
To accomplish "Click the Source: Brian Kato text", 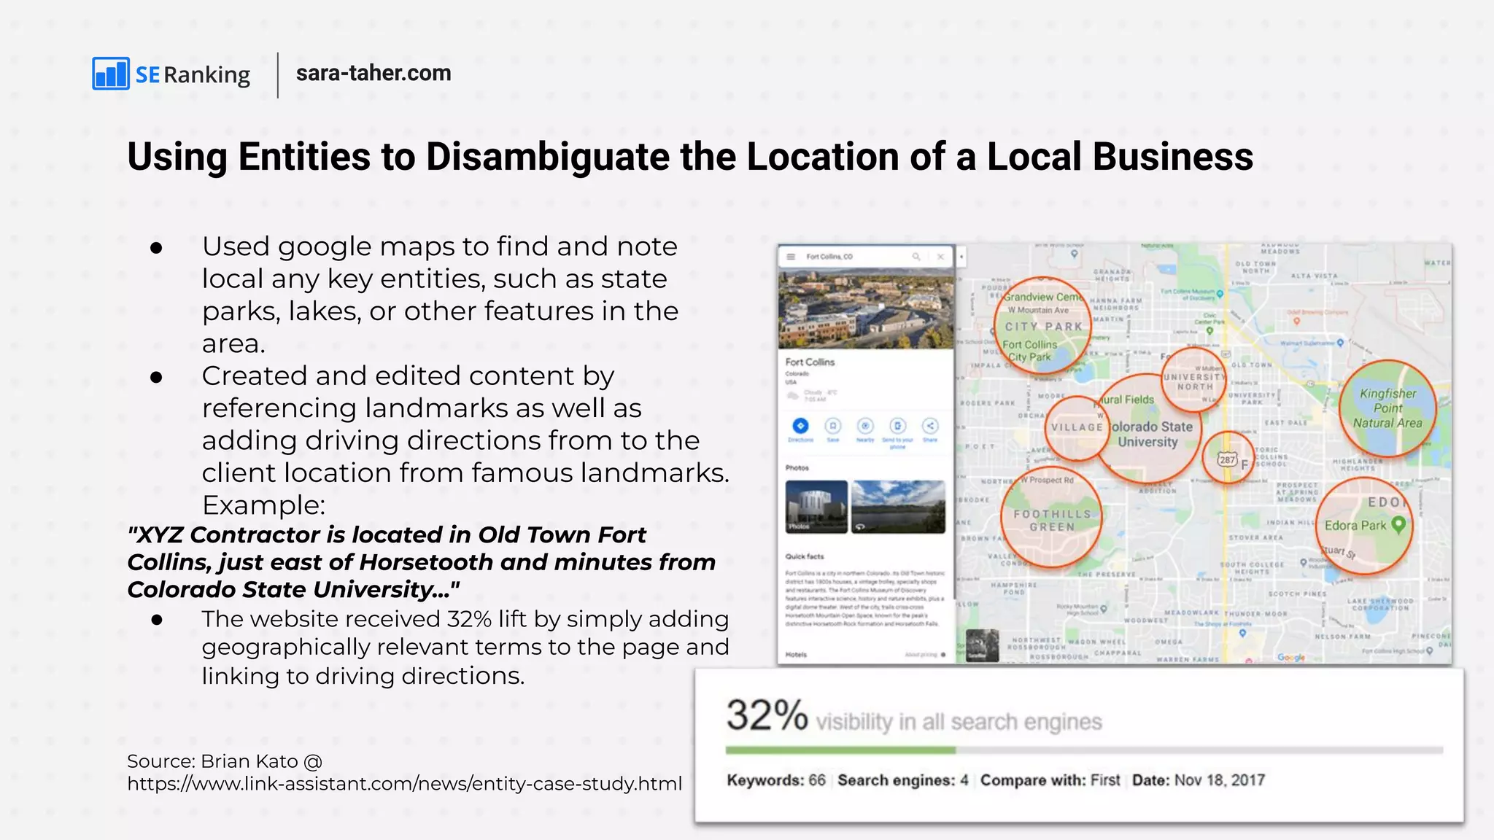I will point(225,761).
